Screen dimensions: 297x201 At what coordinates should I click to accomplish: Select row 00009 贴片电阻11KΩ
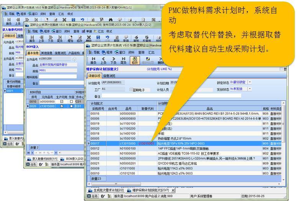(184, 169)
